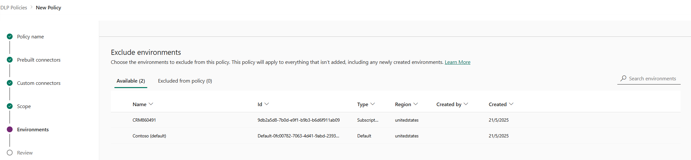Click the search magnifier icon
The image size is (691, 160).
[623, 78]
